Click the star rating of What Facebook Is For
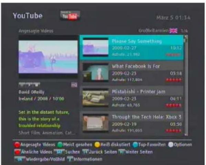This screenshot has height=165, width=206. pos(174,80)
